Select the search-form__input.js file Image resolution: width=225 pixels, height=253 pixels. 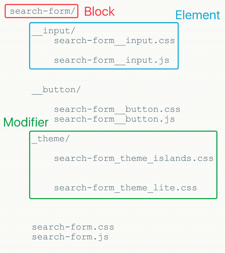coord(112,60)
